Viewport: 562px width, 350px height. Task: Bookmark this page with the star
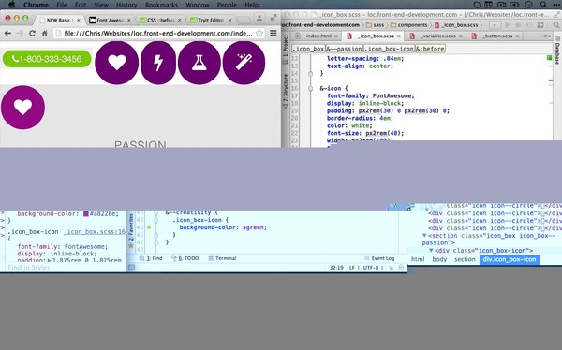tap(259, 34)
